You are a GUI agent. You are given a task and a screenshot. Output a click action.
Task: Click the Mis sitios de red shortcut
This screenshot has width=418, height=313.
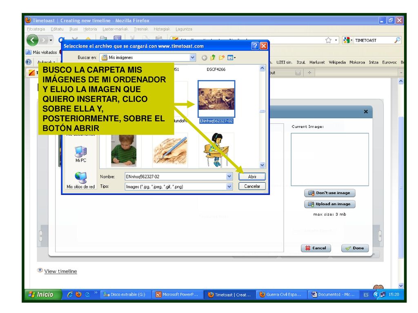pos(81,180)
